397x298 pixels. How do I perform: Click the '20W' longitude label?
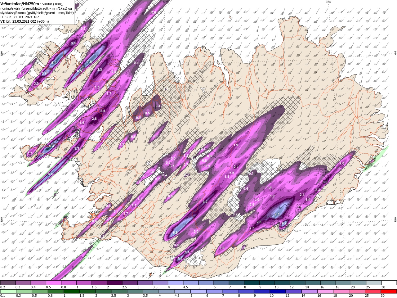click(x=165, y=2)
